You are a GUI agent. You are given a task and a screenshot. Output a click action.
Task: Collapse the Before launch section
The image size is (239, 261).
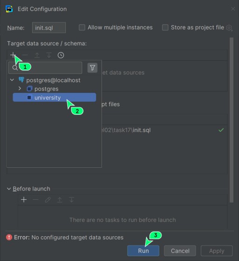tap(9, 189)
